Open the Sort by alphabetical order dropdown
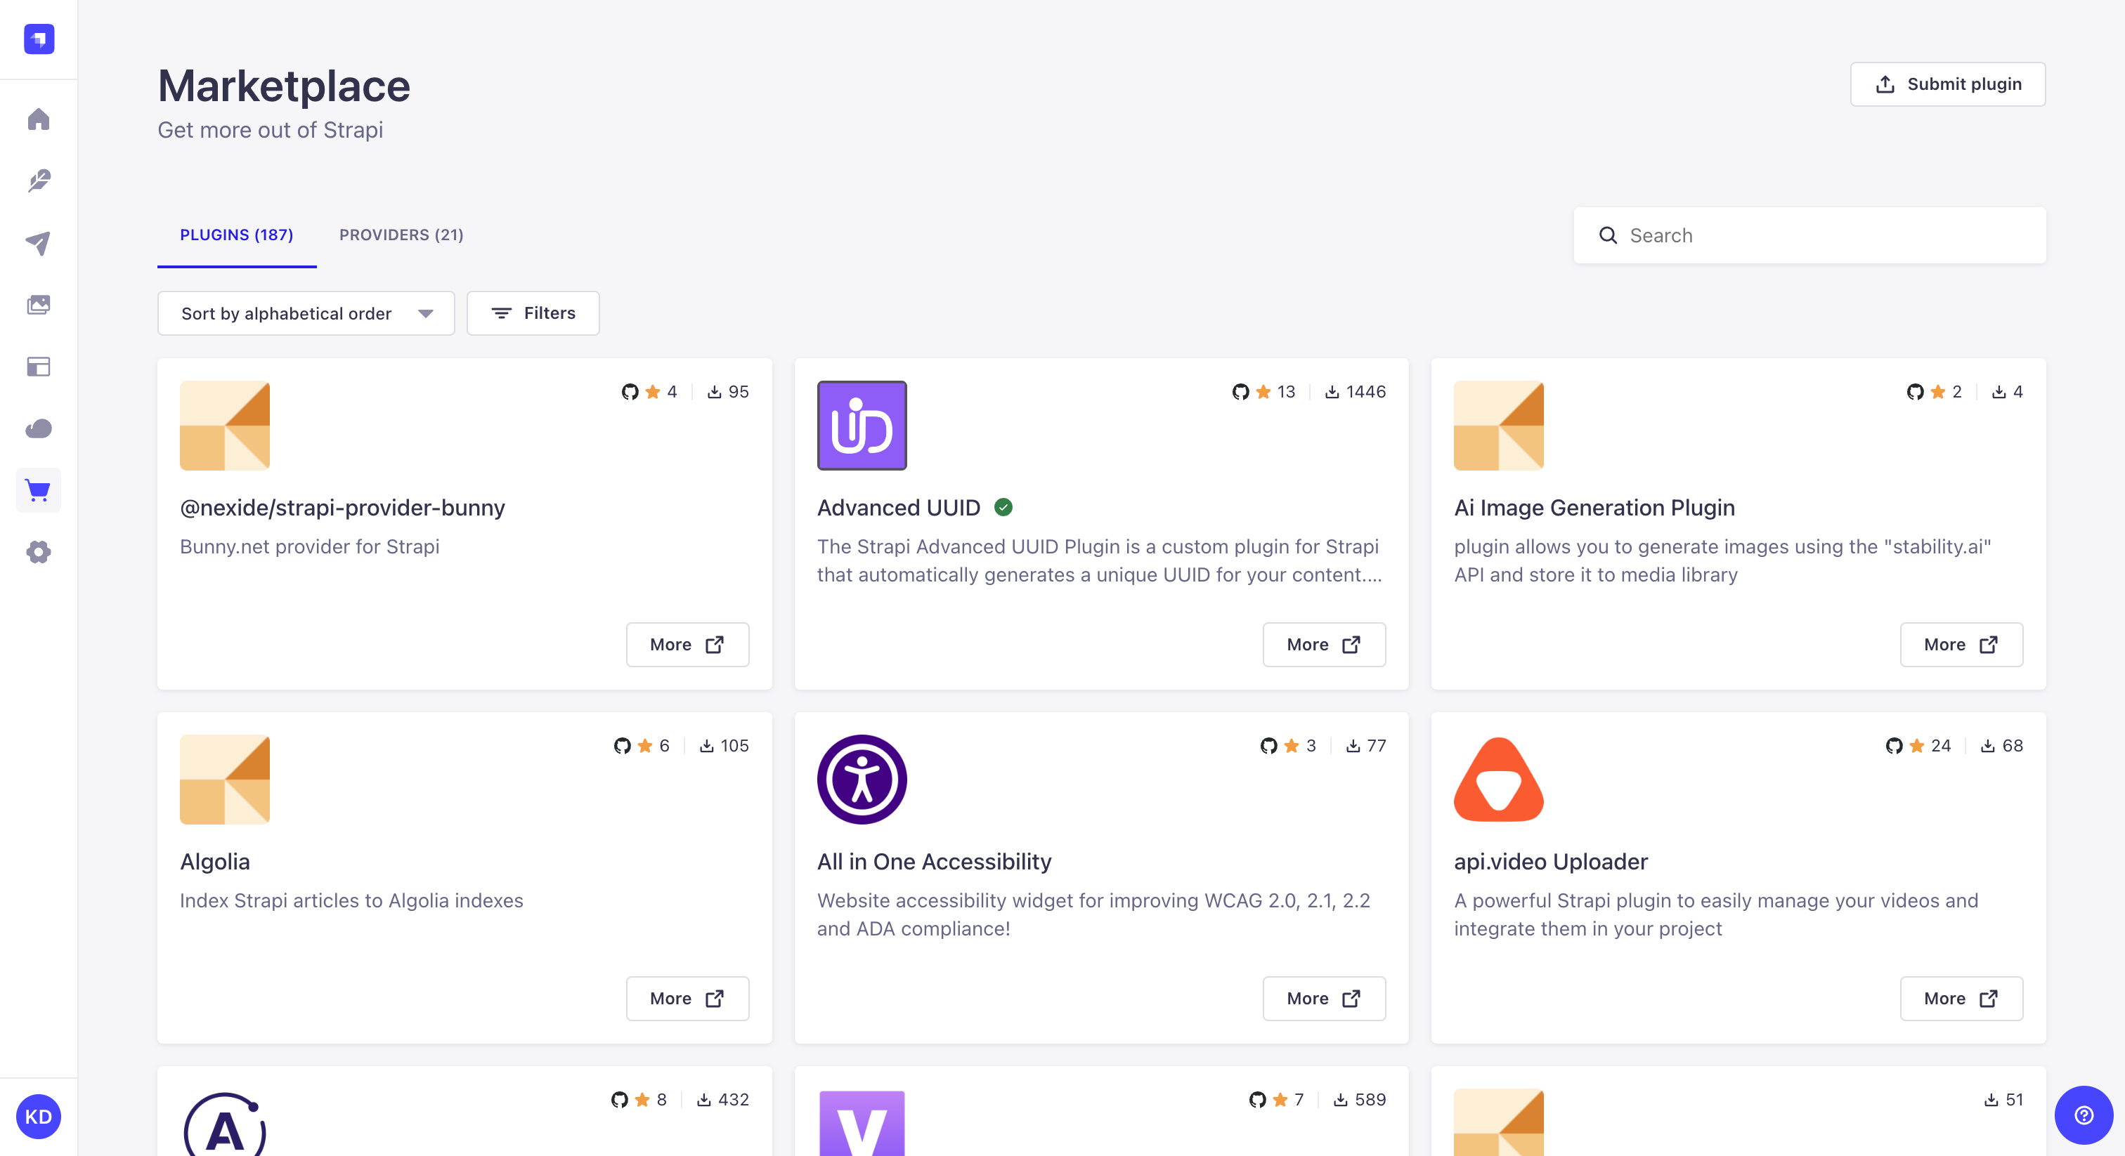2125x1156 pixels. click(305, 313)
